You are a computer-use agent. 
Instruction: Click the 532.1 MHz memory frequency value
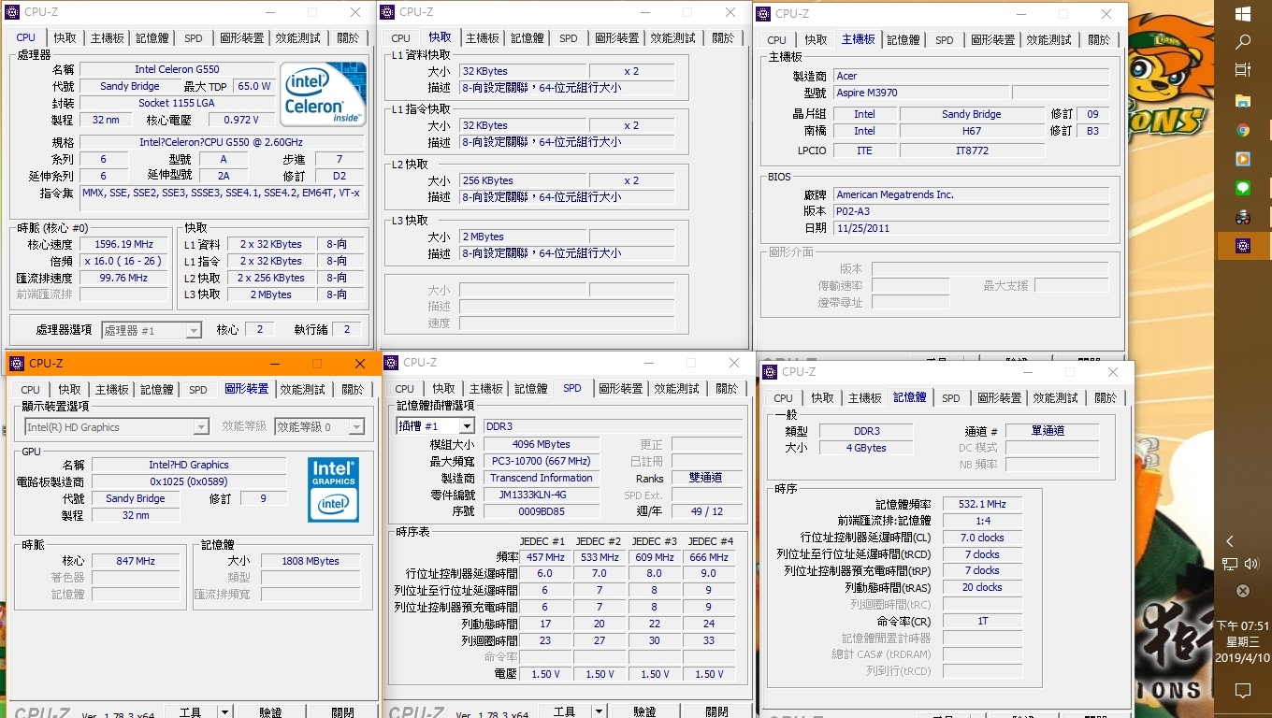click(x=982, y=504)
